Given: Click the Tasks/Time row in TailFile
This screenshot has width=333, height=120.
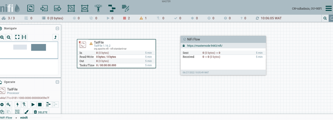Looking at the screenshot, I should point(116,65).
